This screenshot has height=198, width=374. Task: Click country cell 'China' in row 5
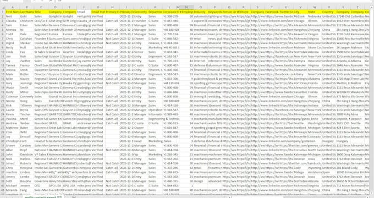329,30
